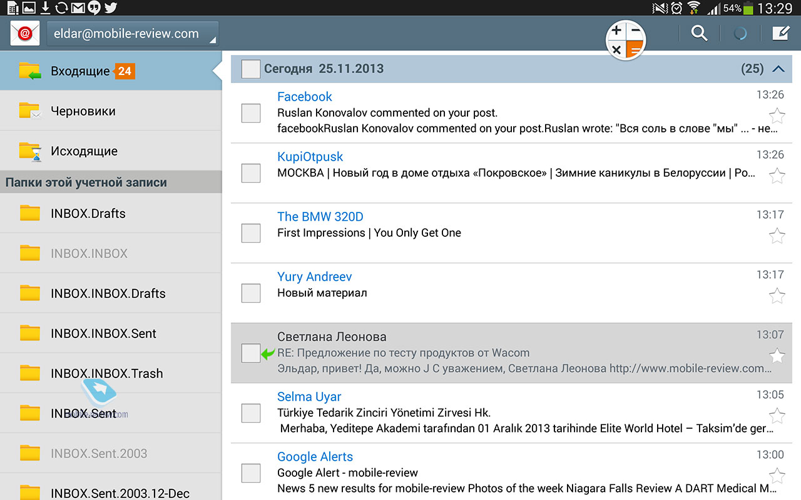The width and height of the screenshot is (801, 500).
Task: Check the Yury Andreev email checkbox
Action: coord(251,293)
